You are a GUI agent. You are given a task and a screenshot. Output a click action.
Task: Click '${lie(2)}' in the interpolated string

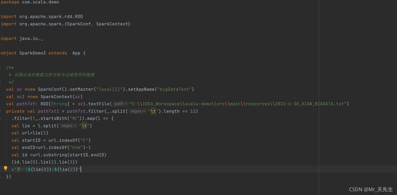coord(66,170)
